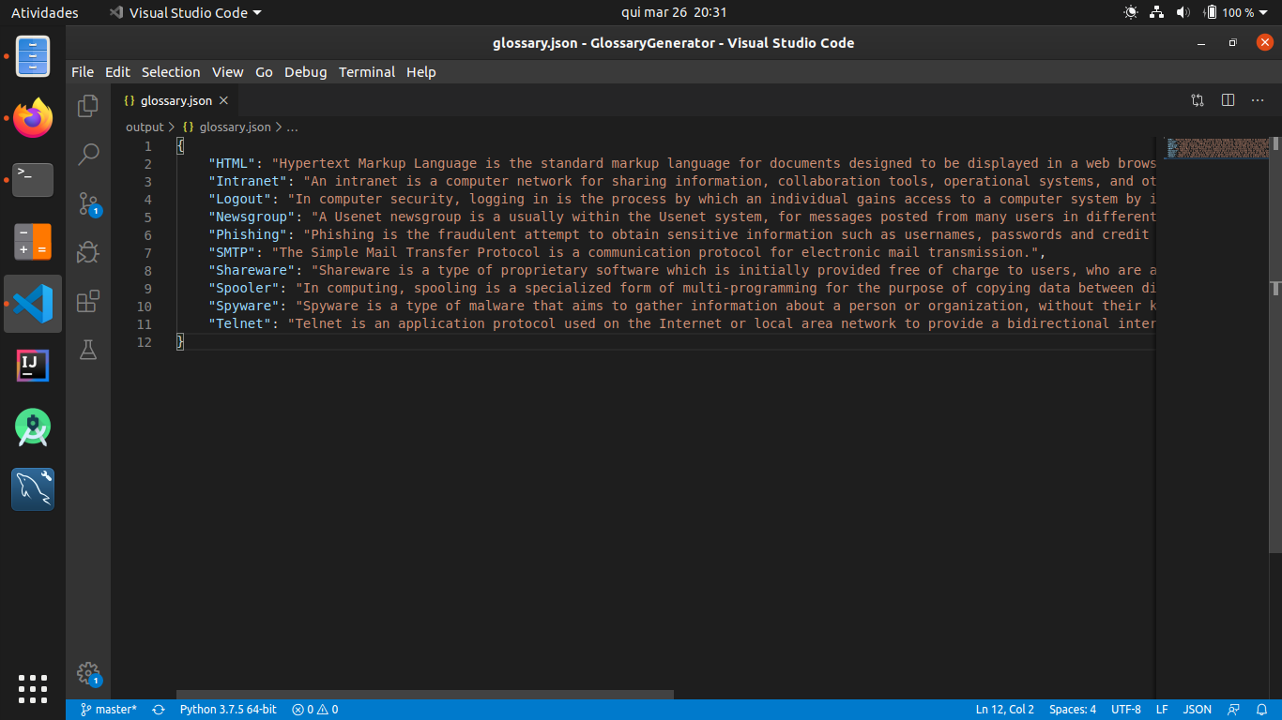Select the glossary.json editor tab
Screen dimensions: 1282x720
[x=175, y=100]
